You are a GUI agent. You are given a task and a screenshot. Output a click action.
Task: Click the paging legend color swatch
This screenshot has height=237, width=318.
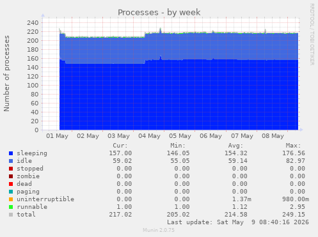(11, 192)
